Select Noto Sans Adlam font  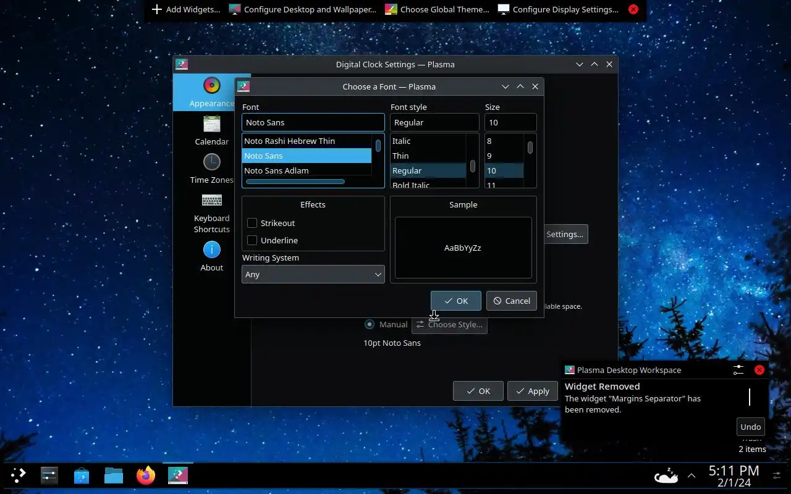pos(307,170)
